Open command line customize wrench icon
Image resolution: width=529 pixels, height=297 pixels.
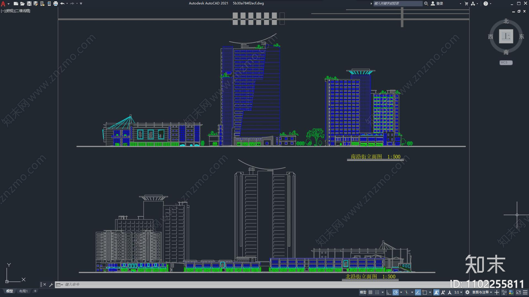point(51,284)
